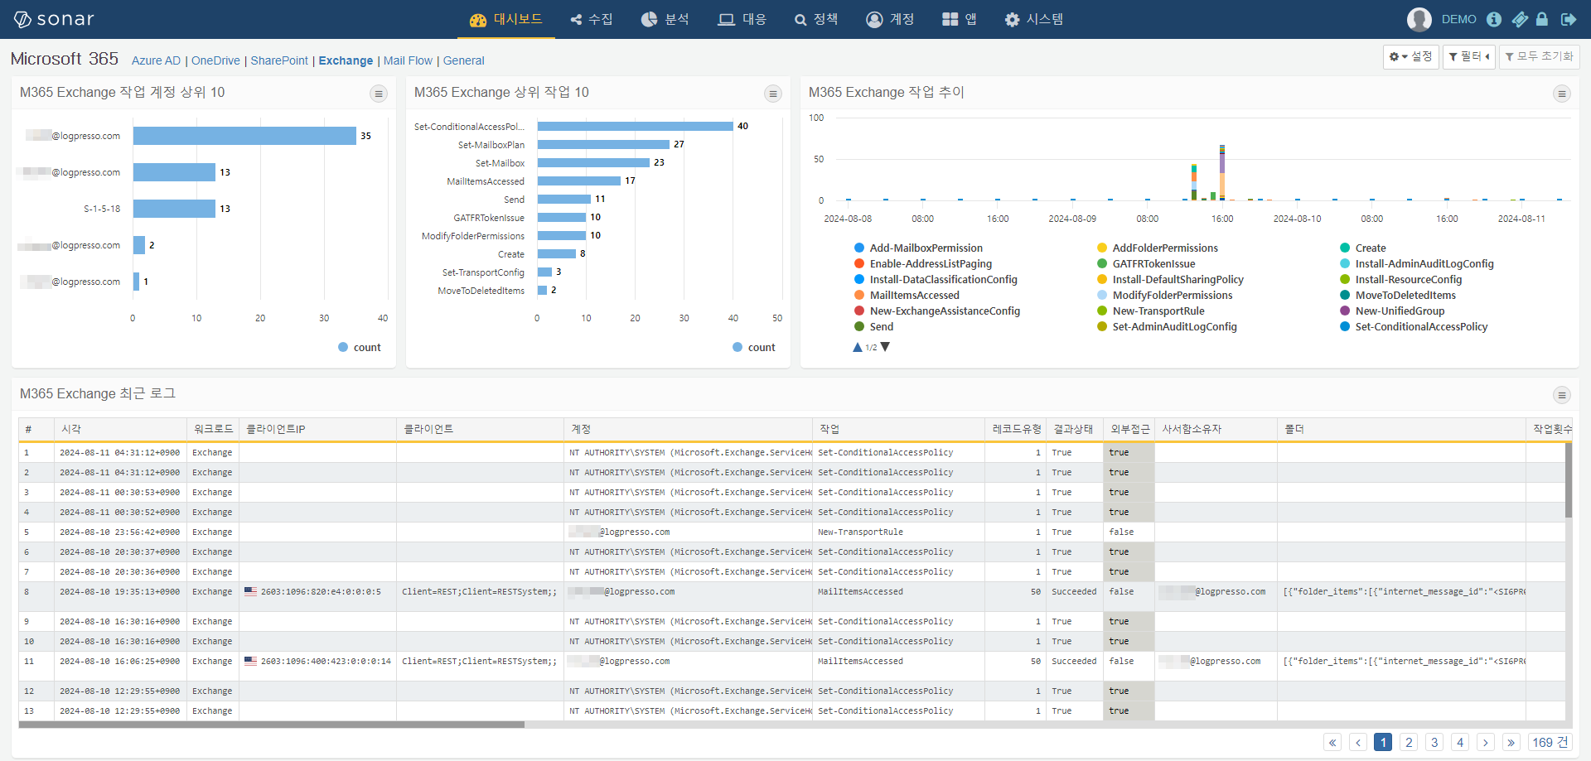This screenshot has width=1591, height=761.
Task: Go to last page of log table
Action: pos(1511,742)
